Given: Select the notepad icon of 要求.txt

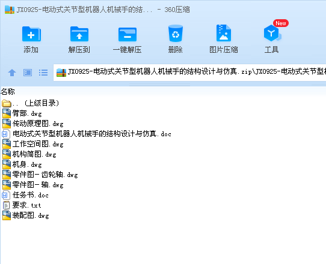Looking at the screenshot, I should coord(6,205).
